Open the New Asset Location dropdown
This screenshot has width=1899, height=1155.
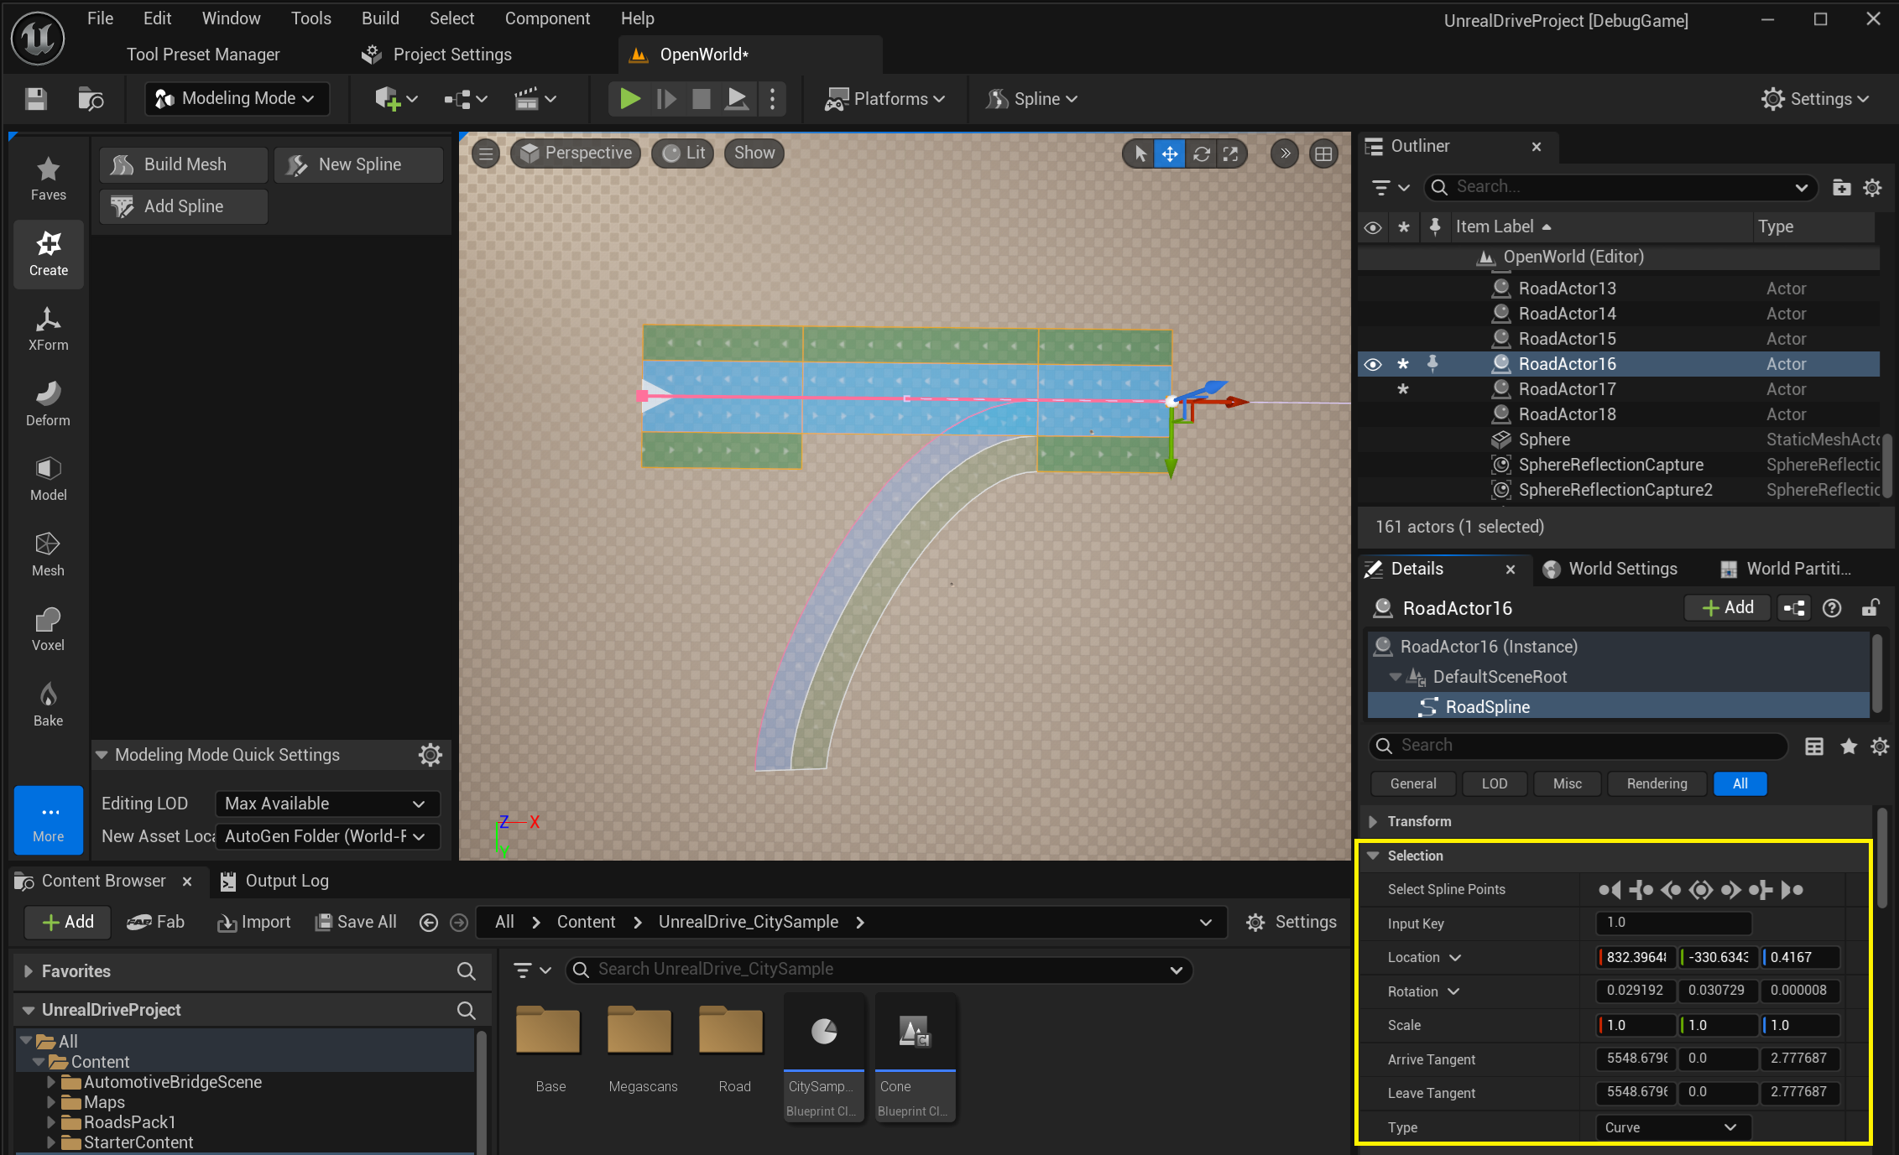[326, 836]
